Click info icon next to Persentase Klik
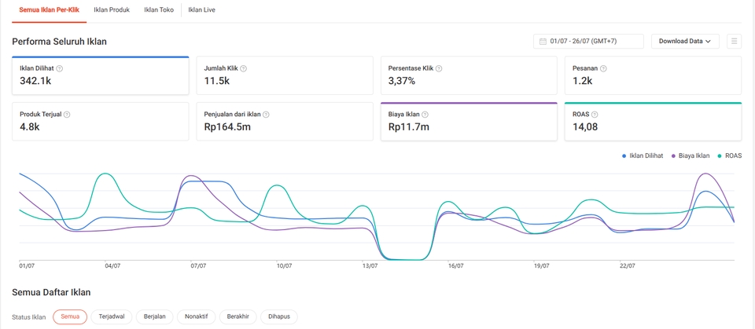 point(439,68)
